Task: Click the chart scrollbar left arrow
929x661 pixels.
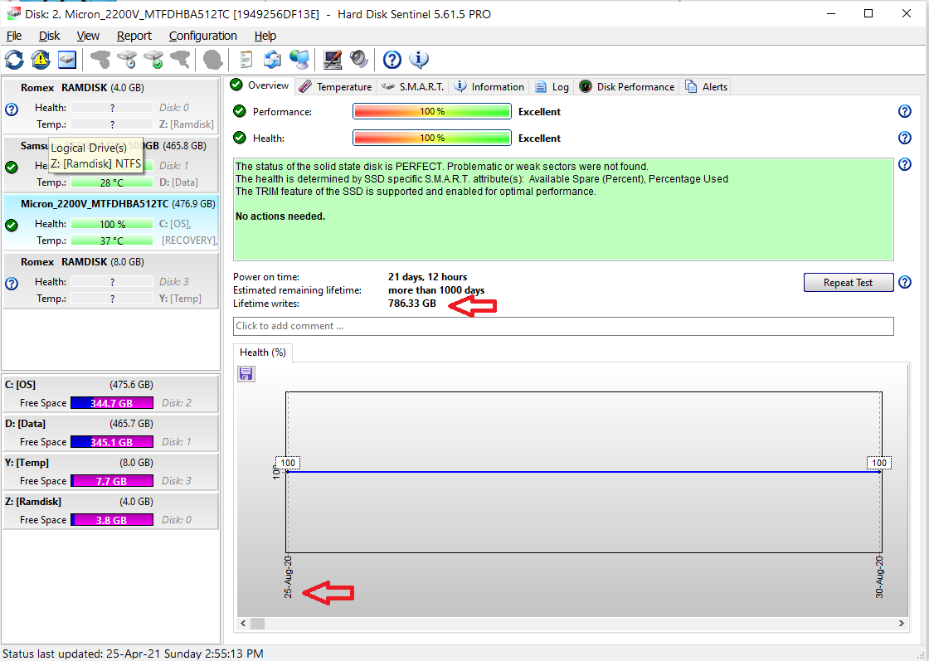Action: pos(243,623)
